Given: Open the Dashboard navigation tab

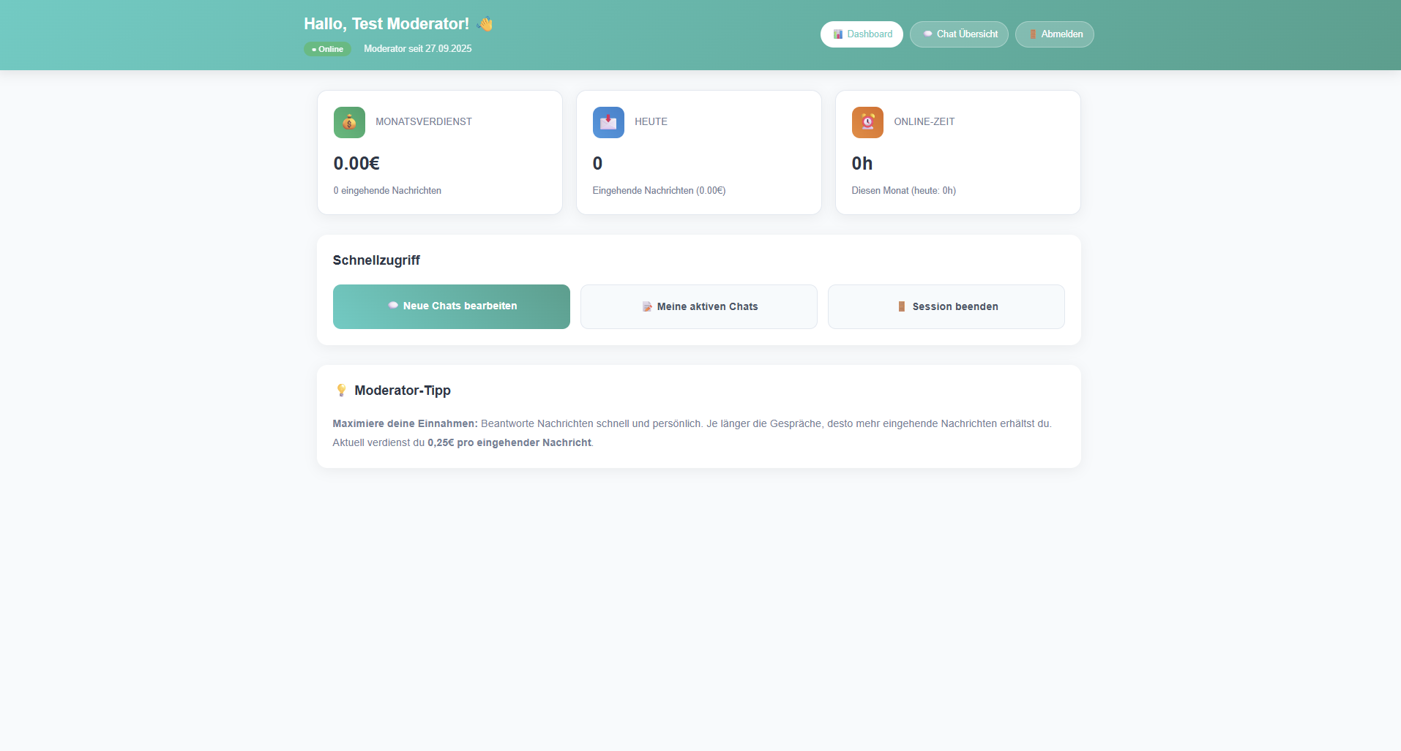Looking at the screenshot, I should click(x=862, y=34).
